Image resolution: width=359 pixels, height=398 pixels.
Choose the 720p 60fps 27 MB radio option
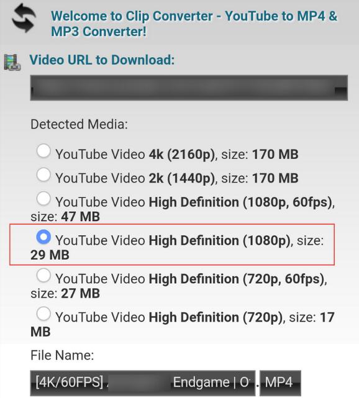click(x=43, y=276)
